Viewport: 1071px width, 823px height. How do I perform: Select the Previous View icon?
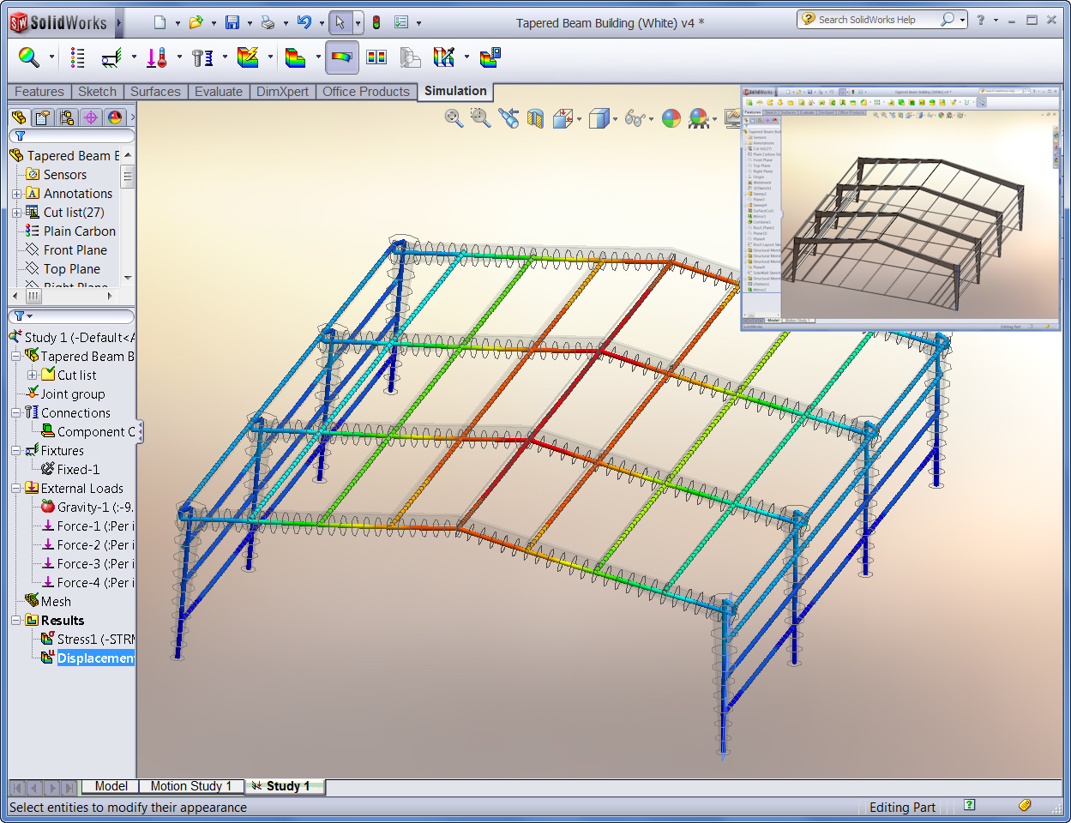[508, 118]
